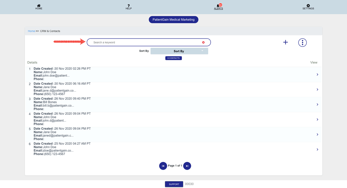View Bill Bones contact using its chevron

click(x=318, y=104)
